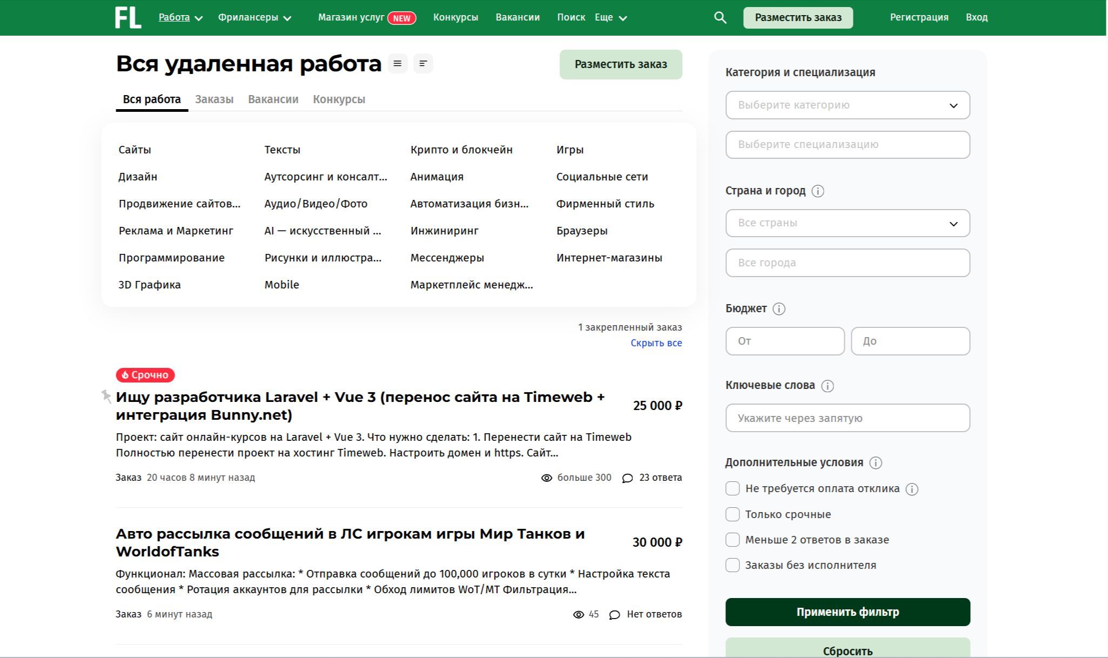Switch to Заказы tab
The height and width of the screenshot is (658, 1108).
click(214, 99)
